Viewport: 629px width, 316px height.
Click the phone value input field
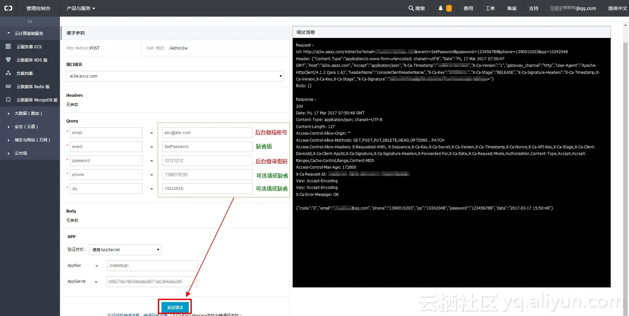pyautogui.click(x=207, y=175)
